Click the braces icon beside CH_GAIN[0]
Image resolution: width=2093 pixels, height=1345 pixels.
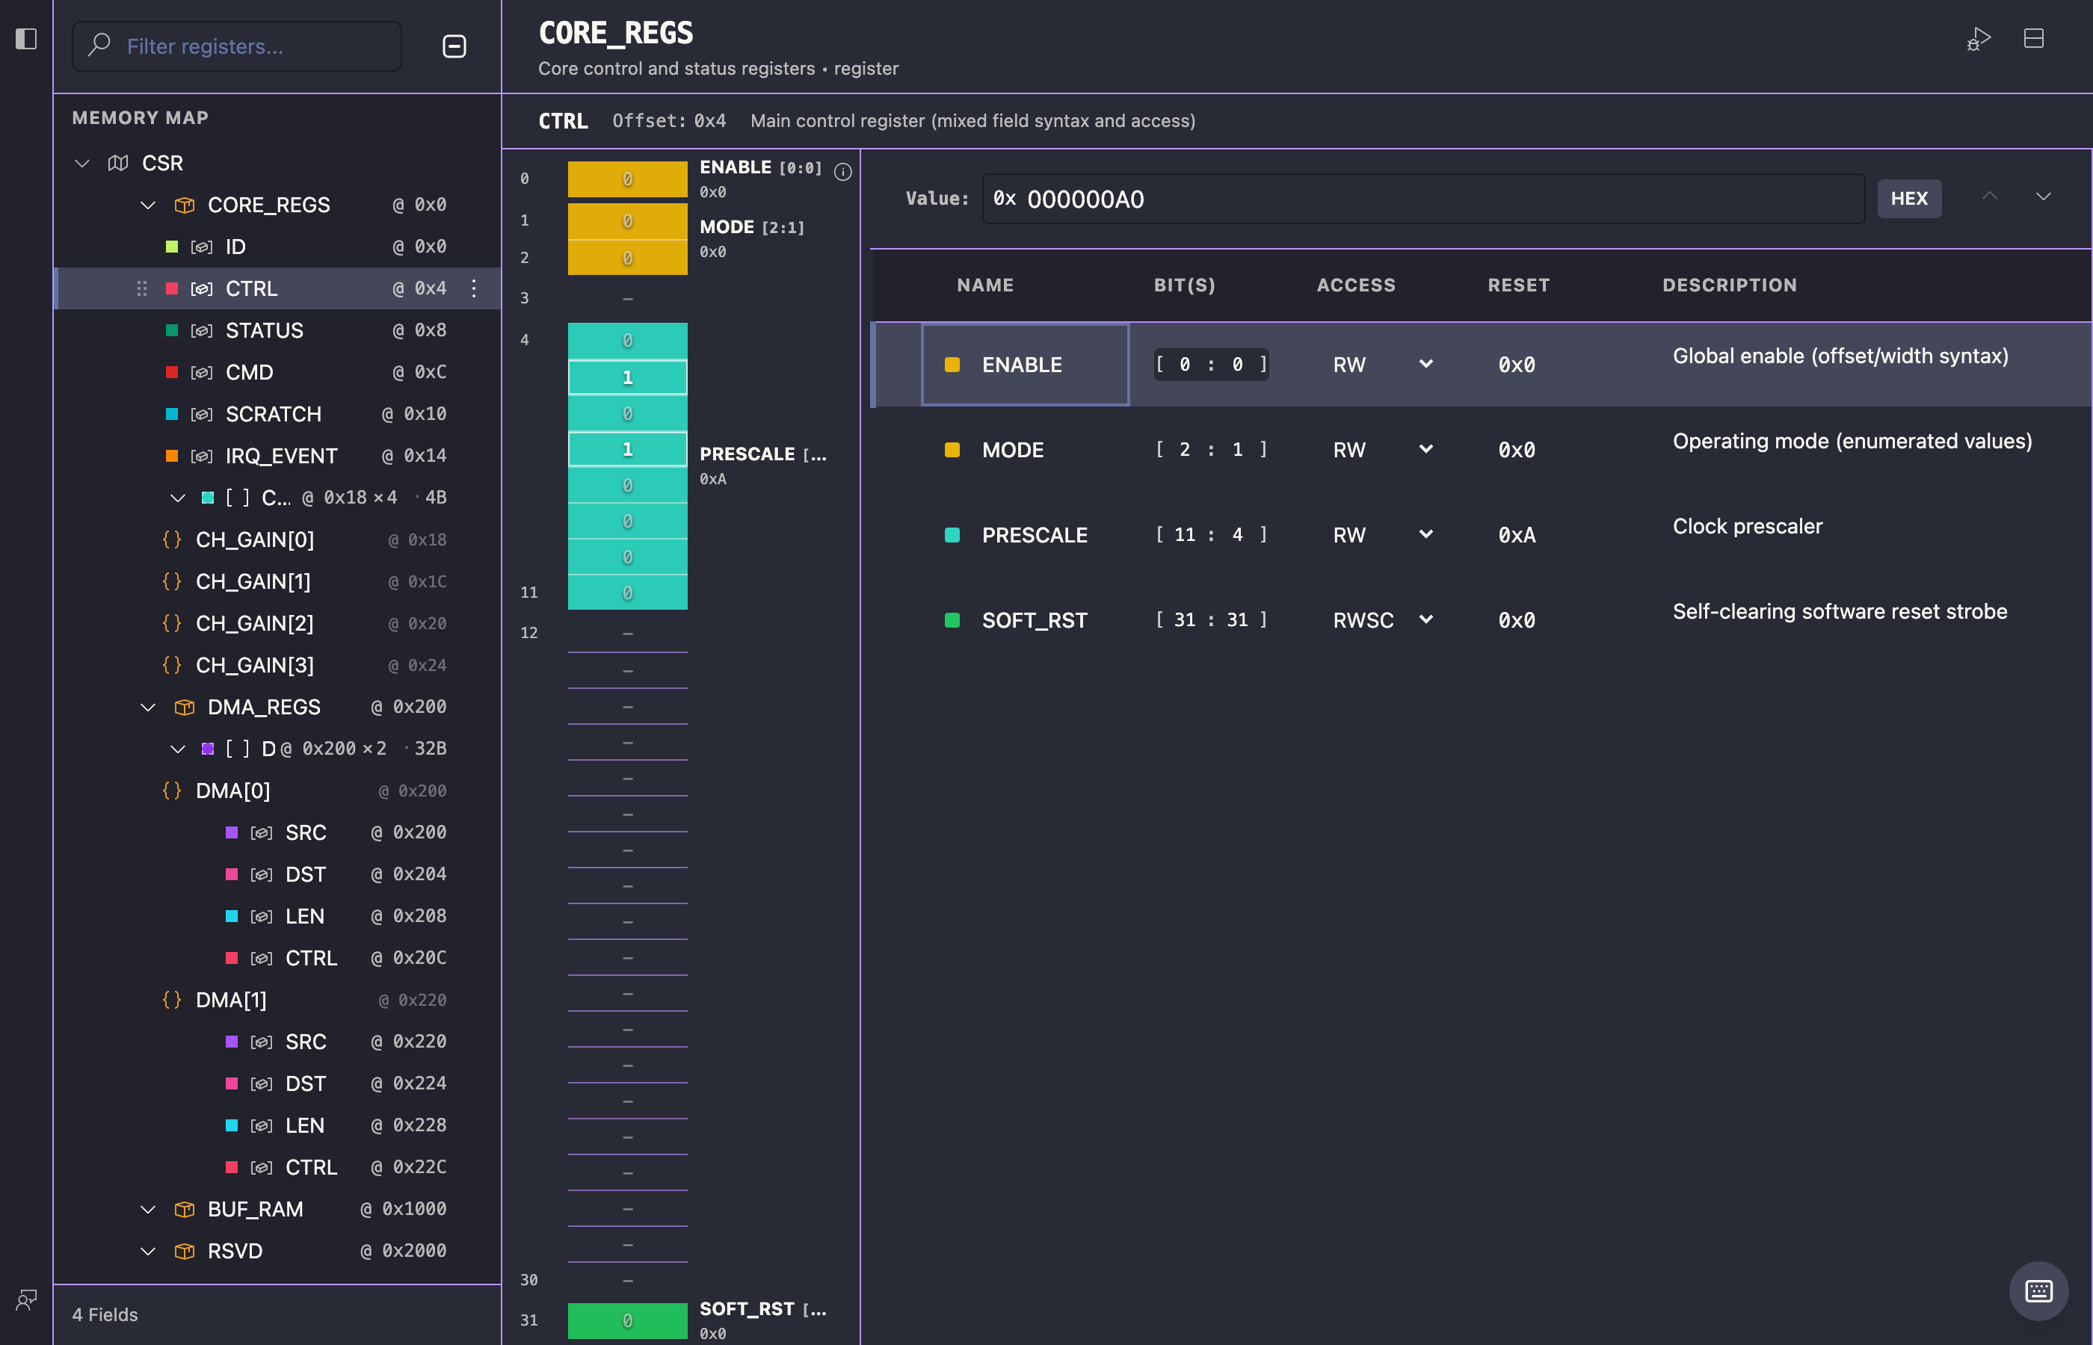(x=172, y=539)
